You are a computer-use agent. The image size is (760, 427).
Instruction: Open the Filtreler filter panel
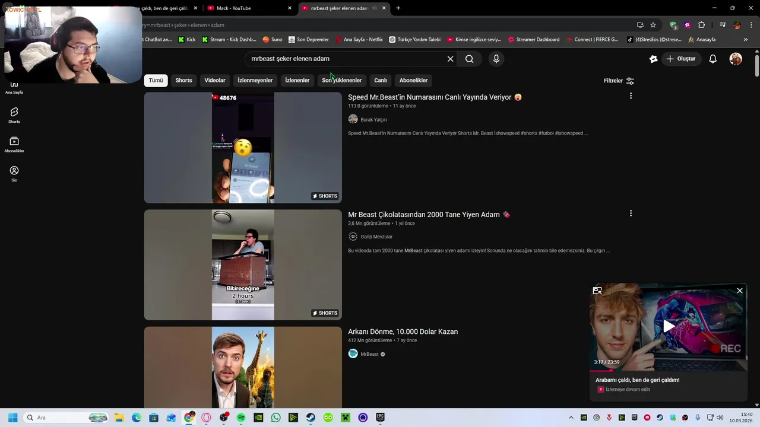click(x=619, y=81)
